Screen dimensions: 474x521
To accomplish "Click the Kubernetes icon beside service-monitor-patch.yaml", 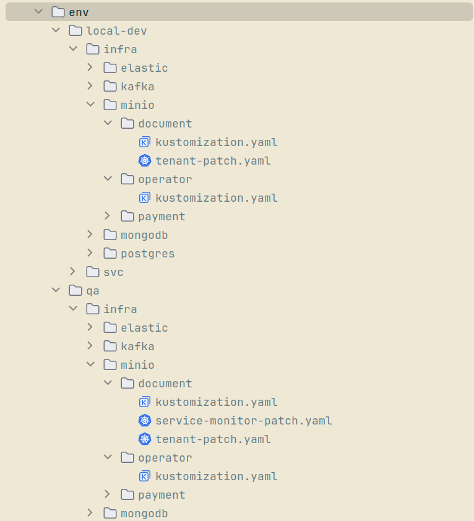I will 145,421.
